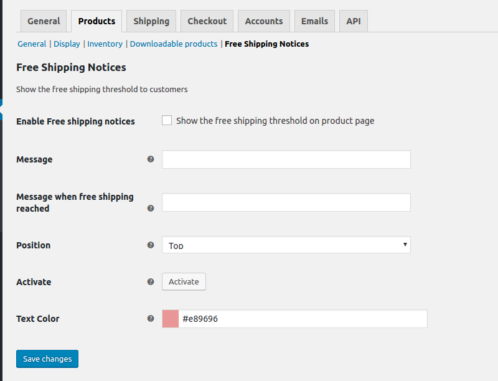Open the Shipping tab
Image resolution: width=498 pixels, height=381 pixels.
[151, 21]
